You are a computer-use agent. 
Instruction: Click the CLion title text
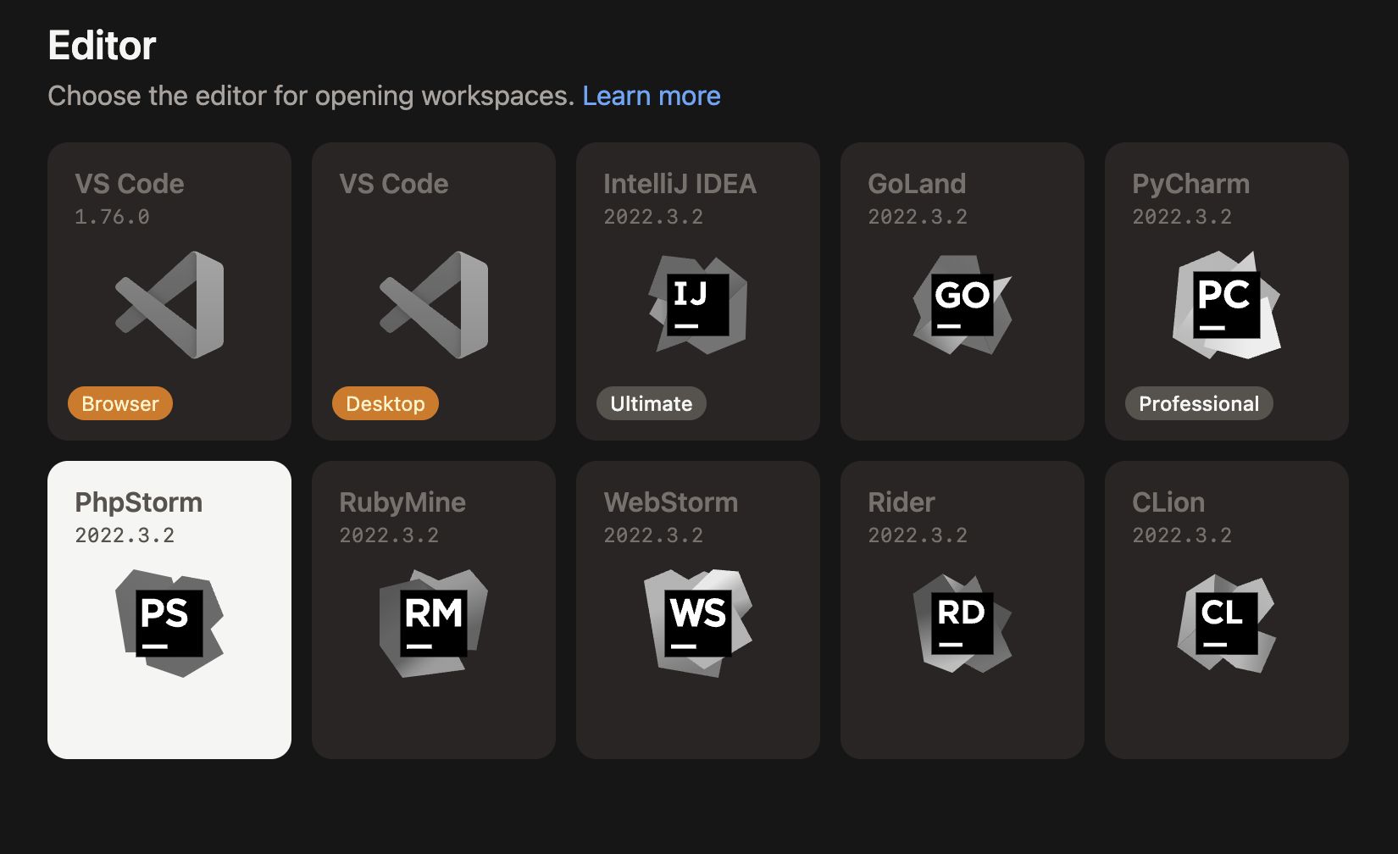pos(1168,502)
